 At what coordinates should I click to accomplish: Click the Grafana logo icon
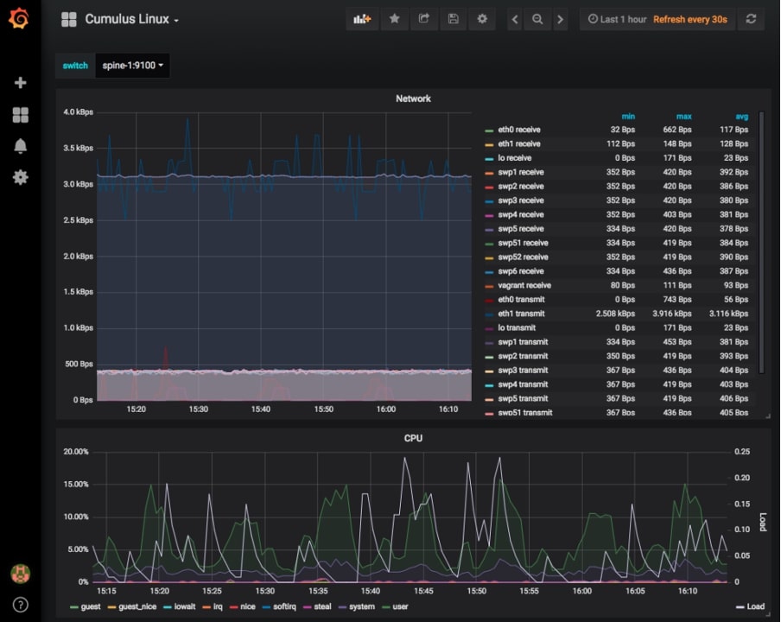coord(19,19)
